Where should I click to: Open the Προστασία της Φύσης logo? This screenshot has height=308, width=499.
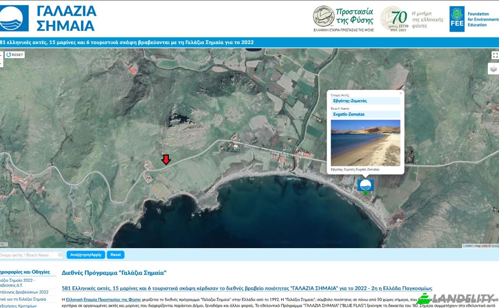coord(343,19)
